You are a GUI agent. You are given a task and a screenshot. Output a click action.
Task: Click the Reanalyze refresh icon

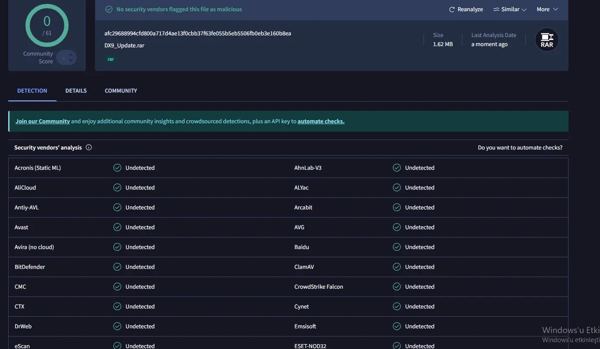(x=452, y=9)
